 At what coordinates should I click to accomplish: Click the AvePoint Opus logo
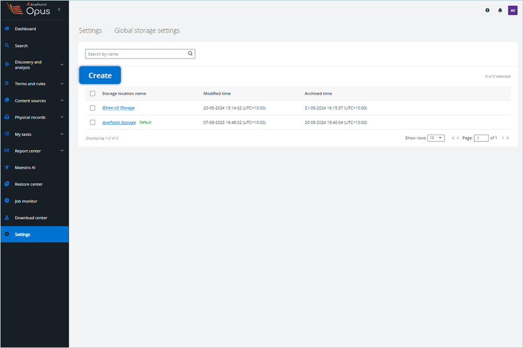click(28, 9)
